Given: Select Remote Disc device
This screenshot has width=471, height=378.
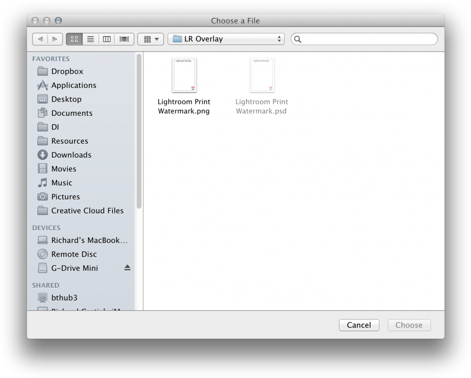Looking at the screenshot, I should pyautogui.click(x=74, y=254).
